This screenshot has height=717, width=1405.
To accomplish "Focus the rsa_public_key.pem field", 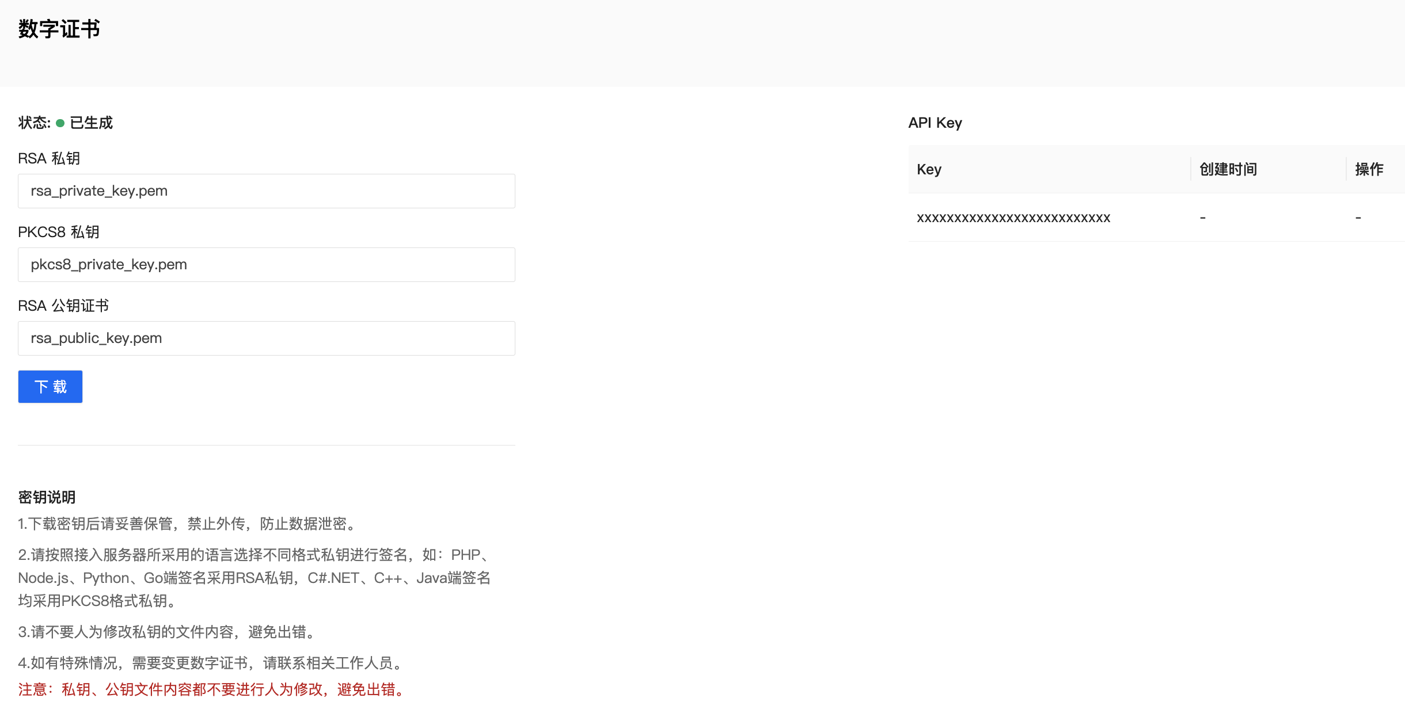I will click(267, 338).
